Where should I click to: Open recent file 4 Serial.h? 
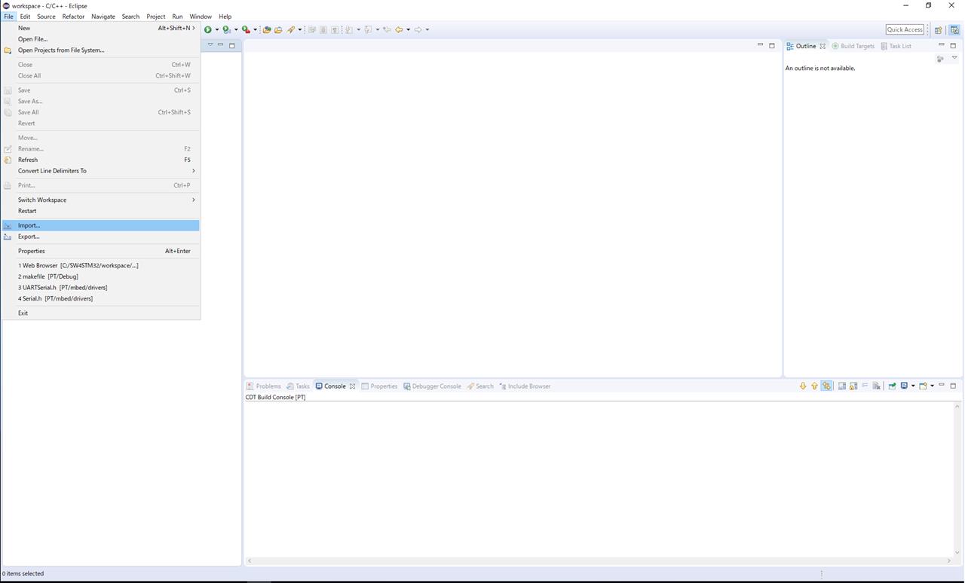tap(101, 298)
